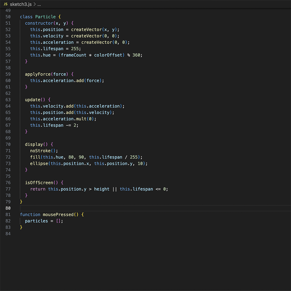Select the lifespan property on line 55
The height and width of the screenshot is (291, 291).
pyautogui.click(x=53, y=49)
